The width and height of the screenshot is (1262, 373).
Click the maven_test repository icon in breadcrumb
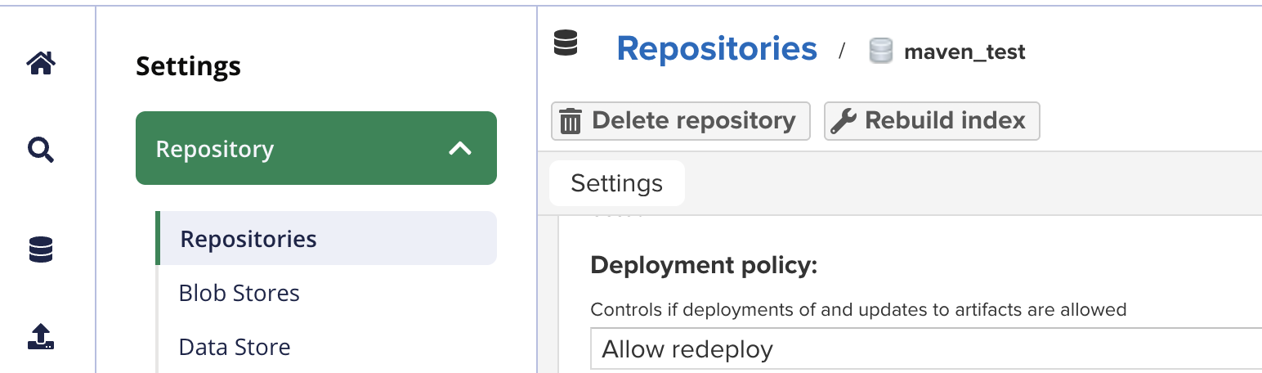tap(880, 52)
